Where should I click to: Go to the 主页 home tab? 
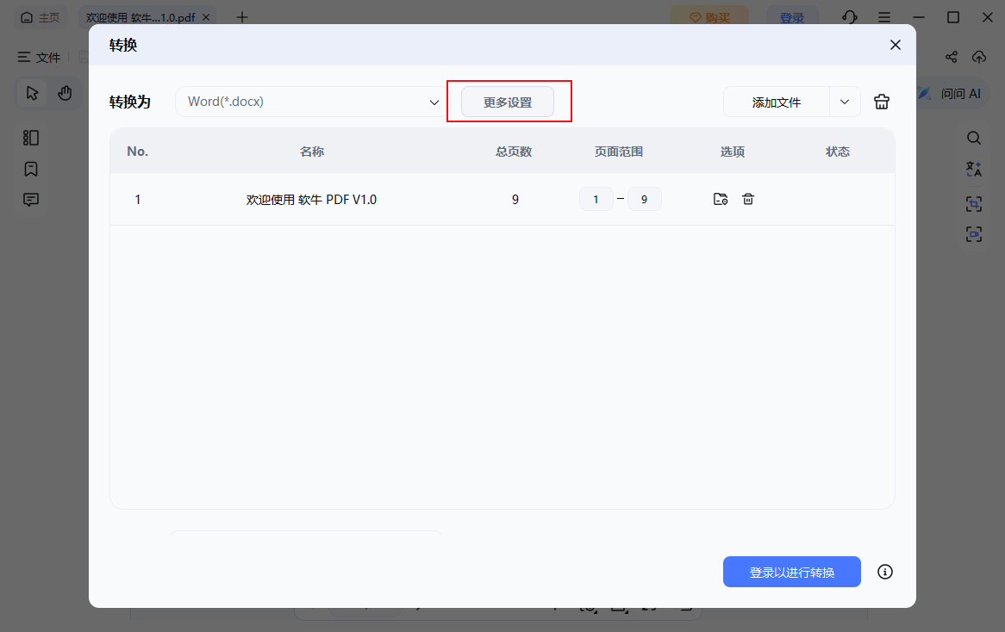point(40,17)
